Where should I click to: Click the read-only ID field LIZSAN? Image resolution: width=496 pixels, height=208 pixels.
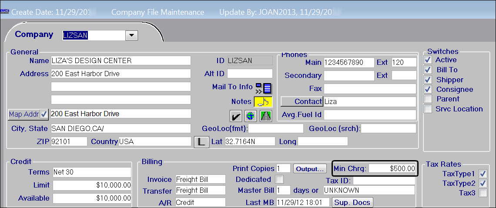pyautogui.click(x=250, y=60)
